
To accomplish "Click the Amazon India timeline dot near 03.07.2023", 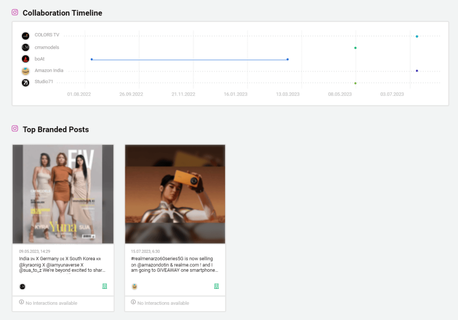I will pyautogui.click(x=417, y=71).
